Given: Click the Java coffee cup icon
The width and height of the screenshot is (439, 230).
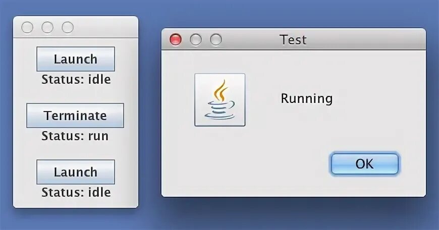Looking at the screenshot, I should pyautogui.click(x=220, y=99).
